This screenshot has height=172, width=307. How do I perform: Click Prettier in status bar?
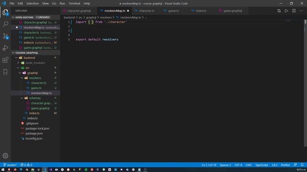pyautogui.click(x=285, y=165)
